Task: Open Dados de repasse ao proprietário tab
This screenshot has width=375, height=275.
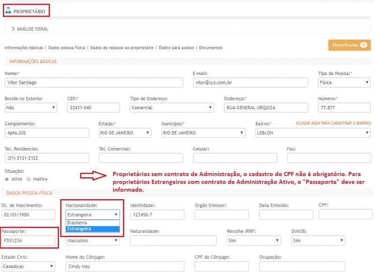Action: 121,48
